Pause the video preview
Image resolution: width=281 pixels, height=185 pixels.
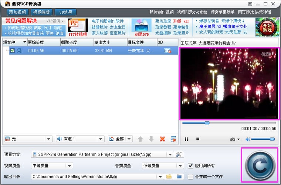pos(186,139)
